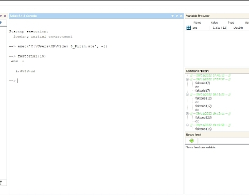This screenshot has height=196, width=249.
Task: Click the faktorial(15) command in console
Action: click(x=32, y=56)
